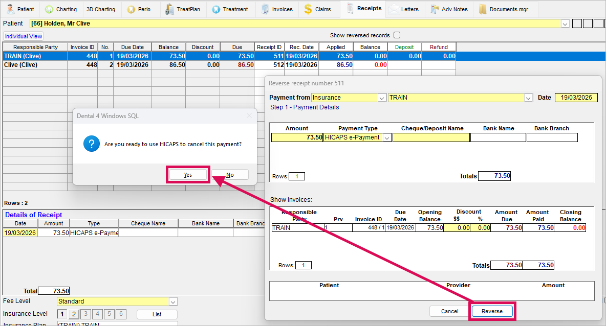Click Yes to confirm HICAPS cancellation

188,175
